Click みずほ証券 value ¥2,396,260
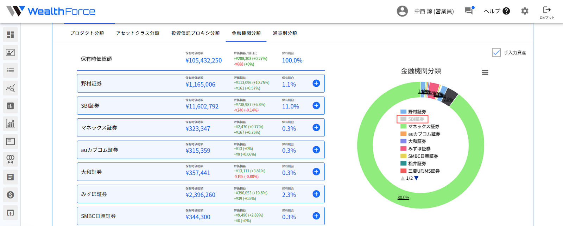 (200, 195)
